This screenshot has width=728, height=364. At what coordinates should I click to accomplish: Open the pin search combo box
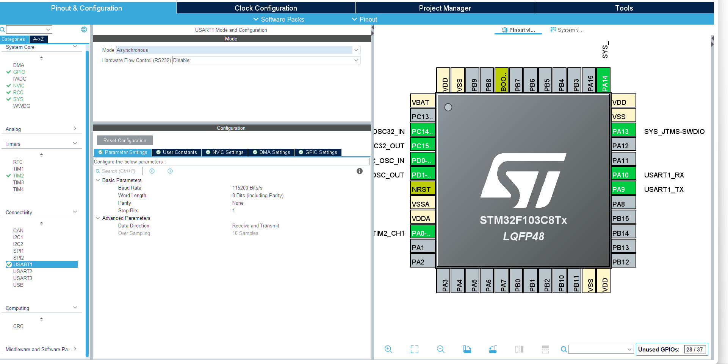point(601,349)
